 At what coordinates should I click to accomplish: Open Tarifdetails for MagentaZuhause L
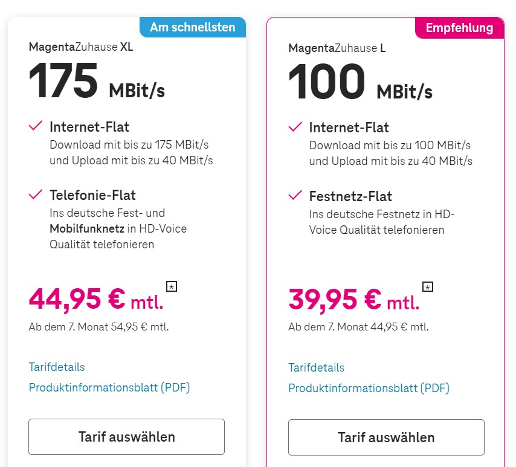tap(317, 367)
